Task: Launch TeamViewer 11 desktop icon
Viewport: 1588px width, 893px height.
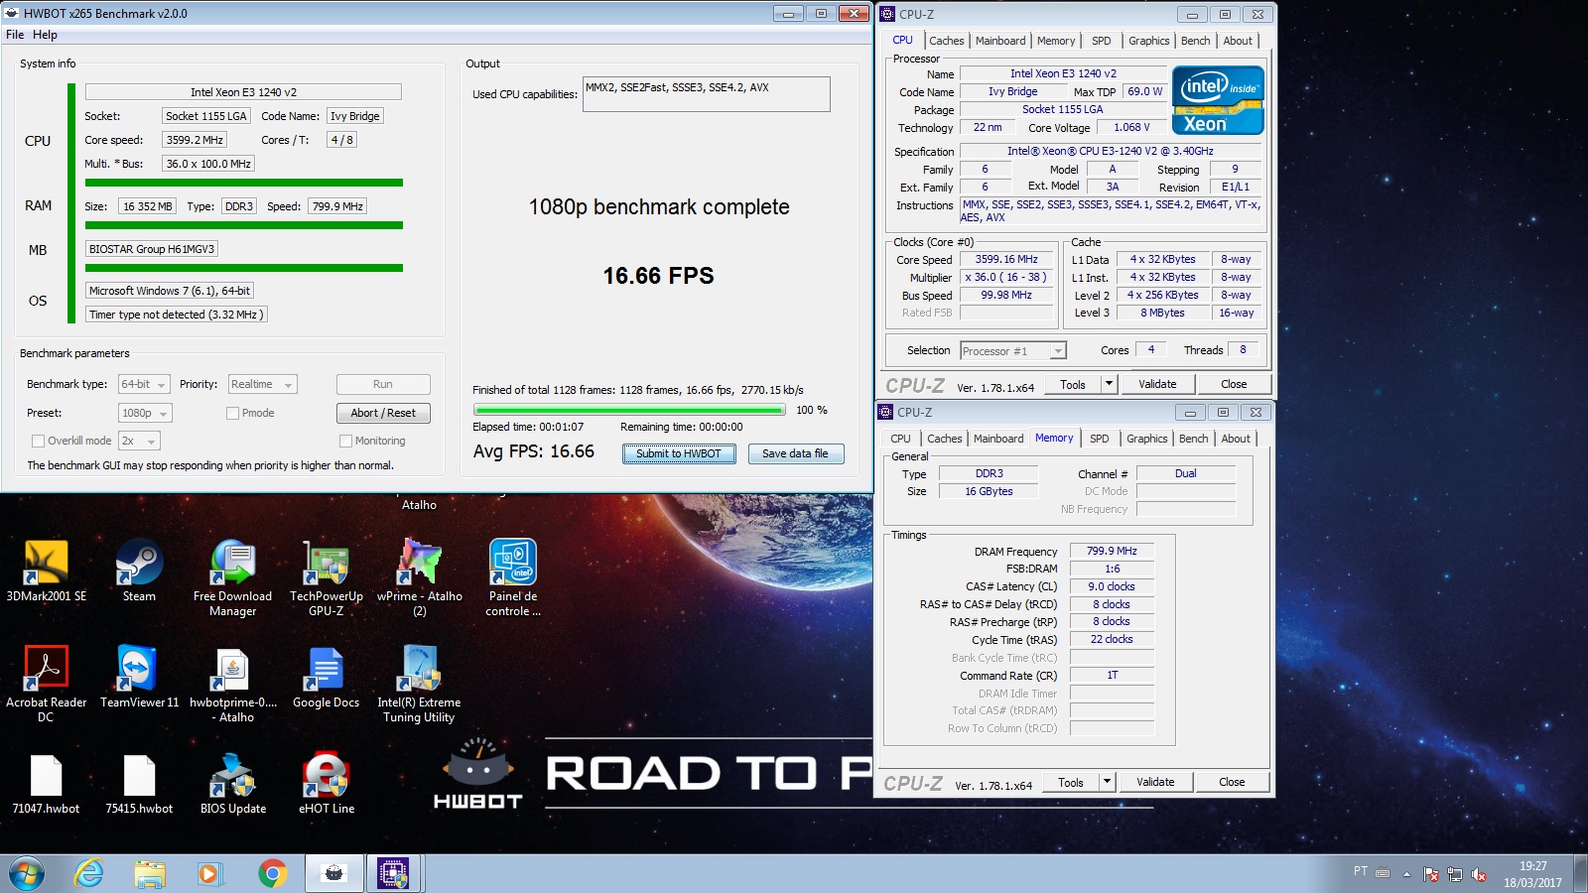Action: coord(139,677)
